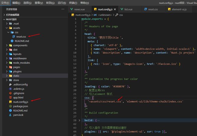197x136 pixels.
Task: Open .gitignore from the explorer tree
Action: [18, 93]
